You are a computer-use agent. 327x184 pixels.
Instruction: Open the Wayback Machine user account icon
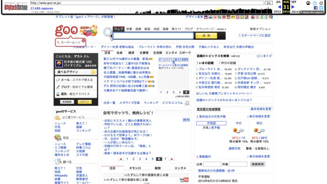point(308,3)
